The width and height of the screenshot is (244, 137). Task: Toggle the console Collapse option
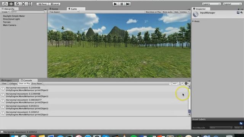coord(13,83)
